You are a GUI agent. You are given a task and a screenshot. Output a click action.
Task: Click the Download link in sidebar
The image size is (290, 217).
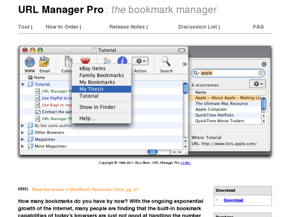(233, 200)
